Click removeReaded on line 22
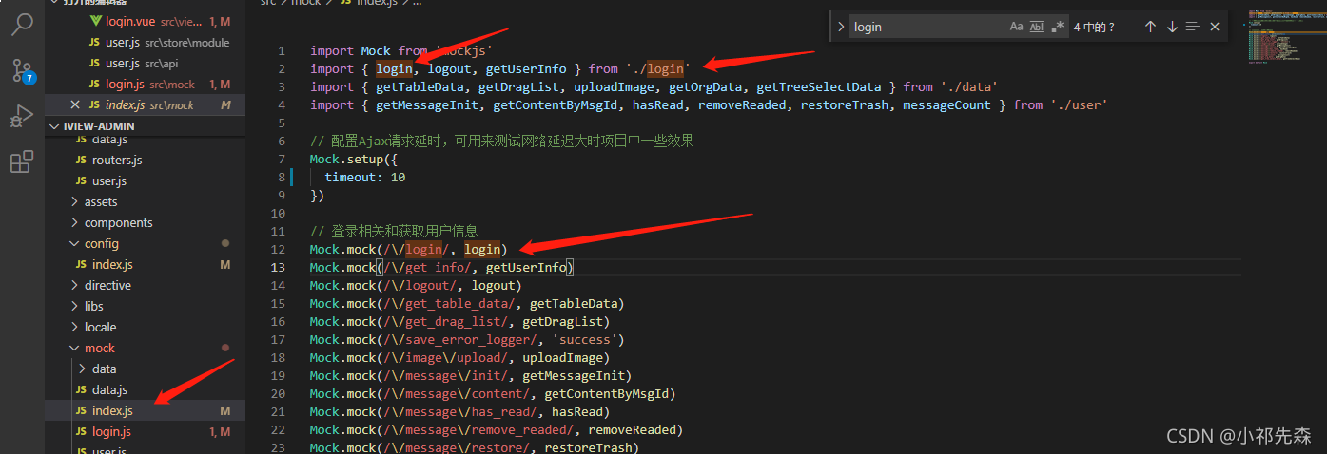This screenshot has height=454, width=1327. pyautogui.click(x=632, y=429)
